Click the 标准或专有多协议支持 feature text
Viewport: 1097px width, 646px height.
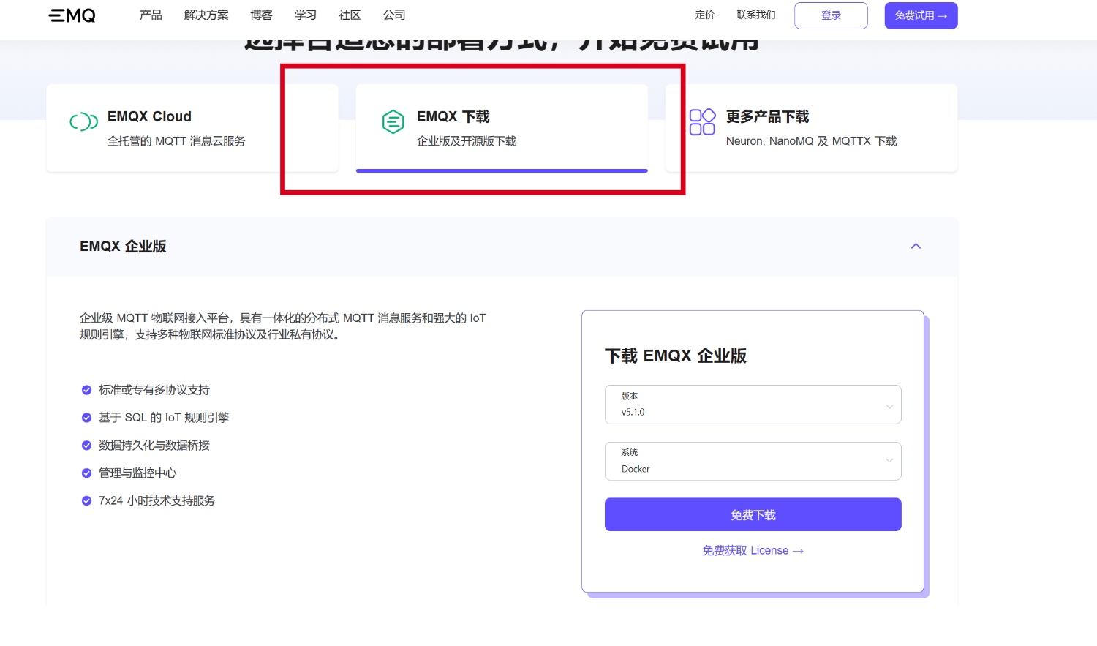click(x=154, y=390)
